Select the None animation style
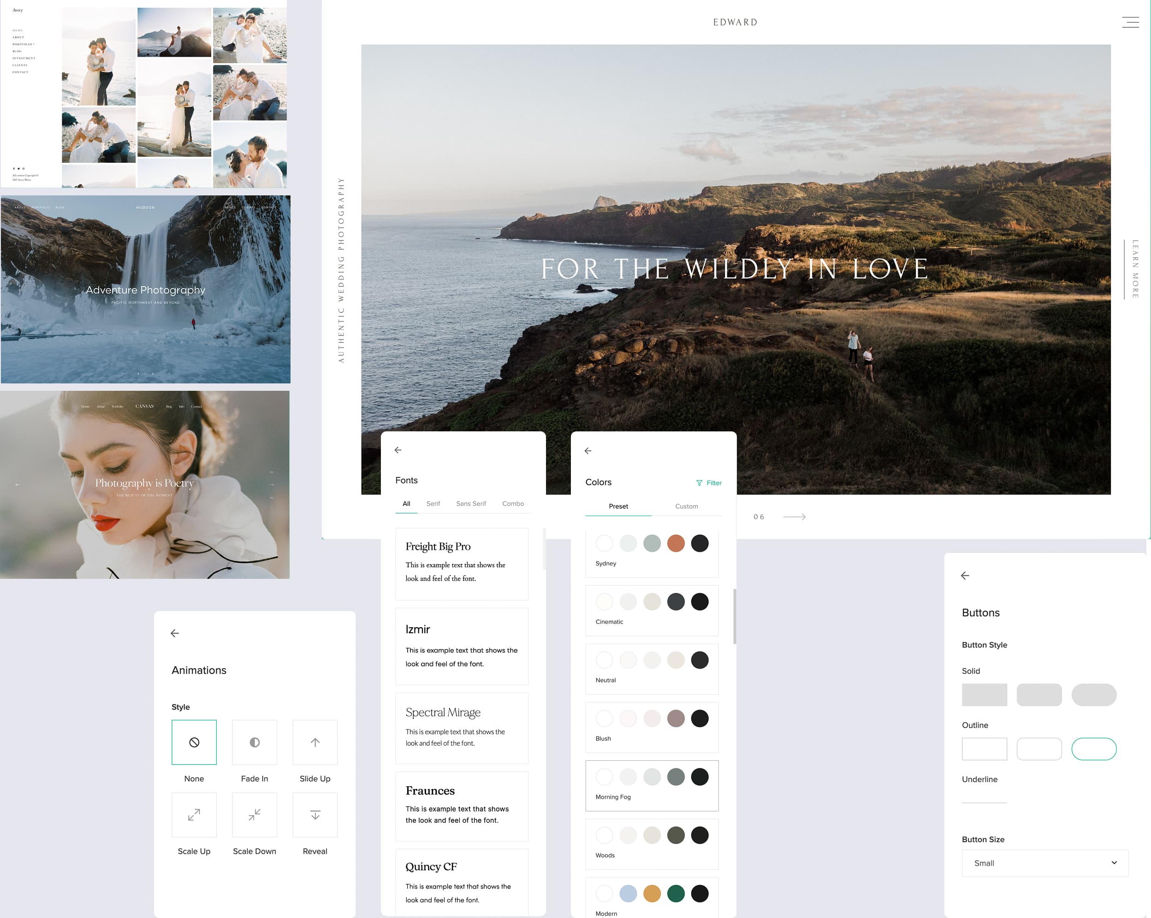This screenshot has width=1151, height=918. coord(194,742)
